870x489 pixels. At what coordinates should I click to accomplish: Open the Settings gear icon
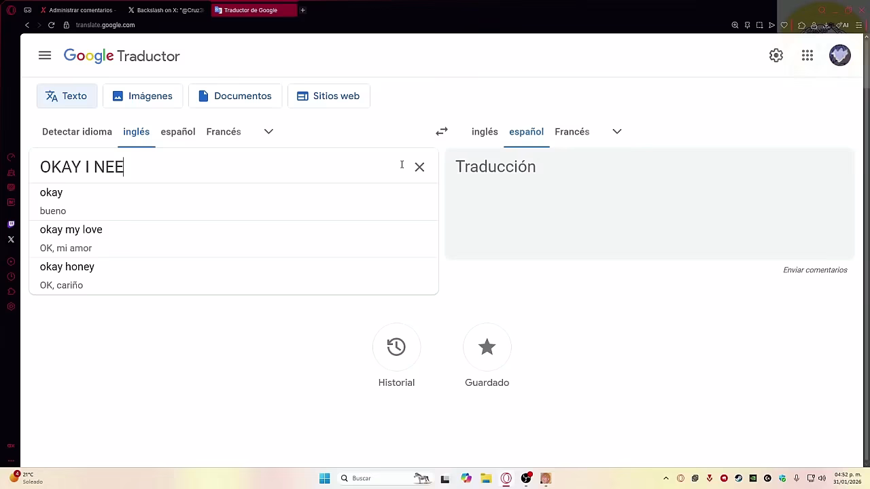tap(776, 56)
